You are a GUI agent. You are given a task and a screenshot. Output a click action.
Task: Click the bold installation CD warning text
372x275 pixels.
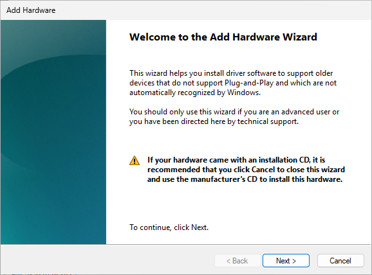(246, 170)
